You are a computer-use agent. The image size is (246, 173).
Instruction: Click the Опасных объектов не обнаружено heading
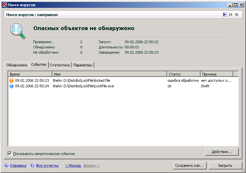(x=84, y=28)
